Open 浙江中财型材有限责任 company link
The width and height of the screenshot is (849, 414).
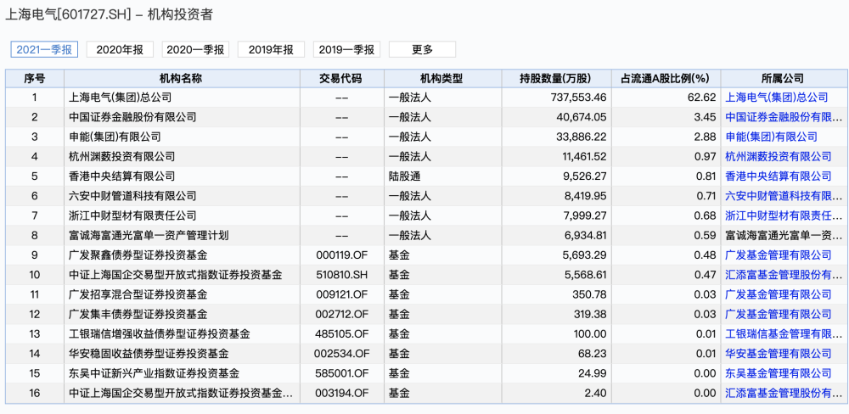[x=784, y=215]
